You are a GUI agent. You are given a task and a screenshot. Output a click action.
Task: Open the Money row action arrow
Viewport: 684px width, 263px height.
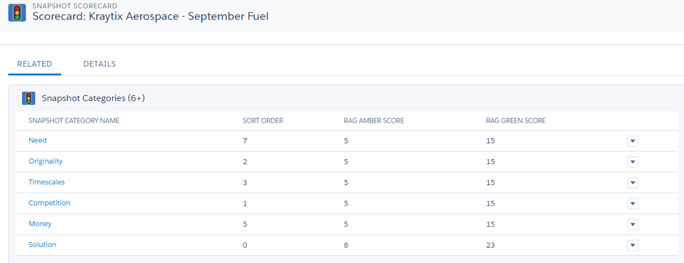(x=632, y=224)
